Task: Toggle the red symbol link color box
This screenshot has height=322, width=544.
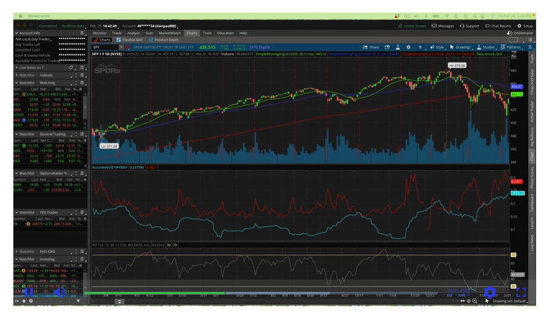Action: [x=127, y=47]
